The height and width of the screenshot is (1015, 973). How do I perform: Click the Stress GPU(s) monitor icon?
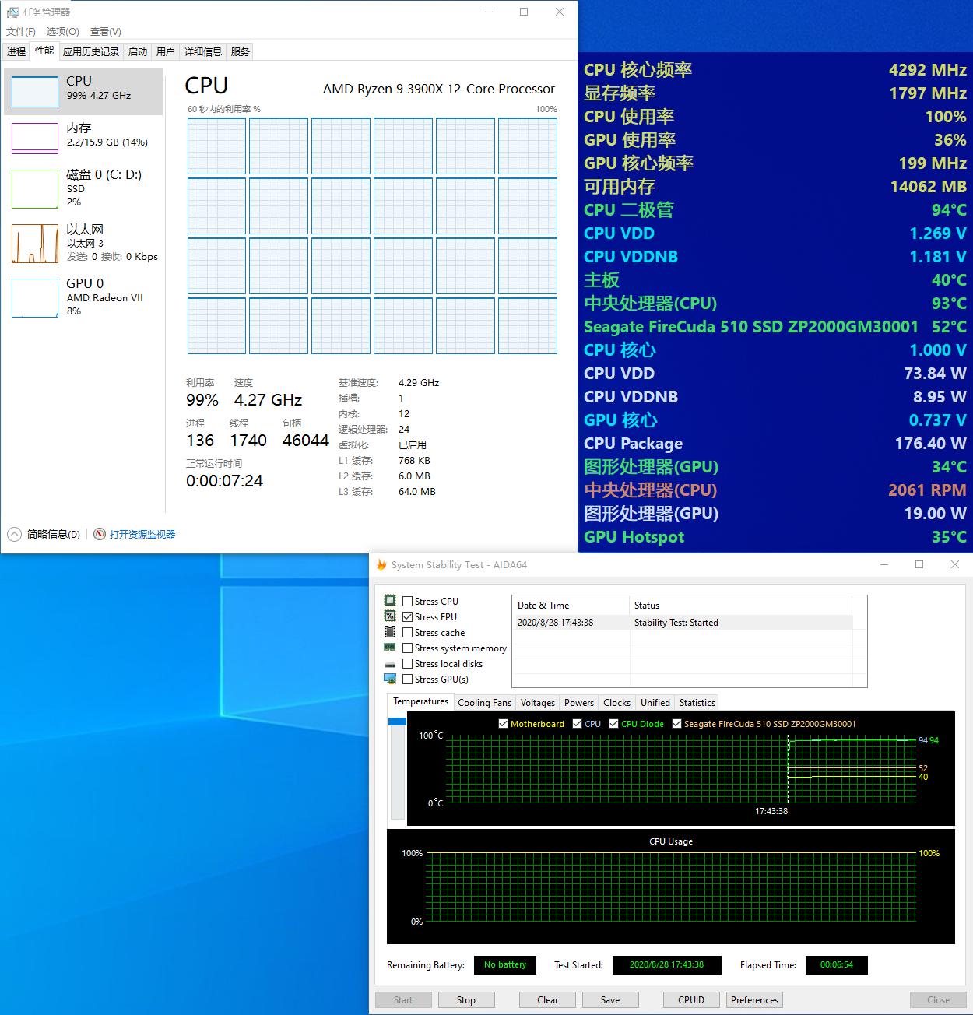click(391, 679)
